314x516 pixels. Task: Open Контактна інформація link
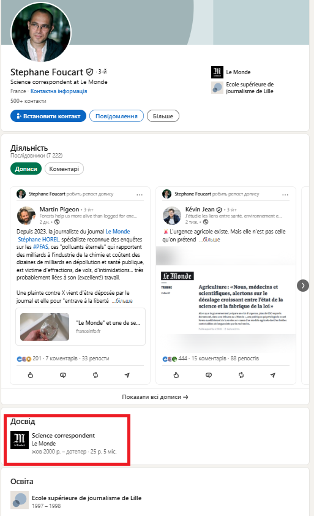click(x=59, y=91)
